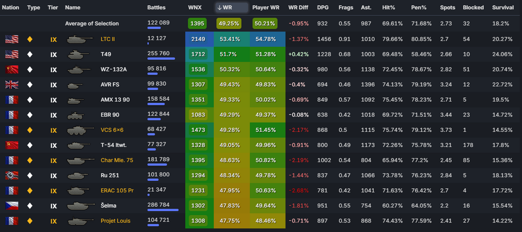Sort by the Pen% column header

pos(419,7)
